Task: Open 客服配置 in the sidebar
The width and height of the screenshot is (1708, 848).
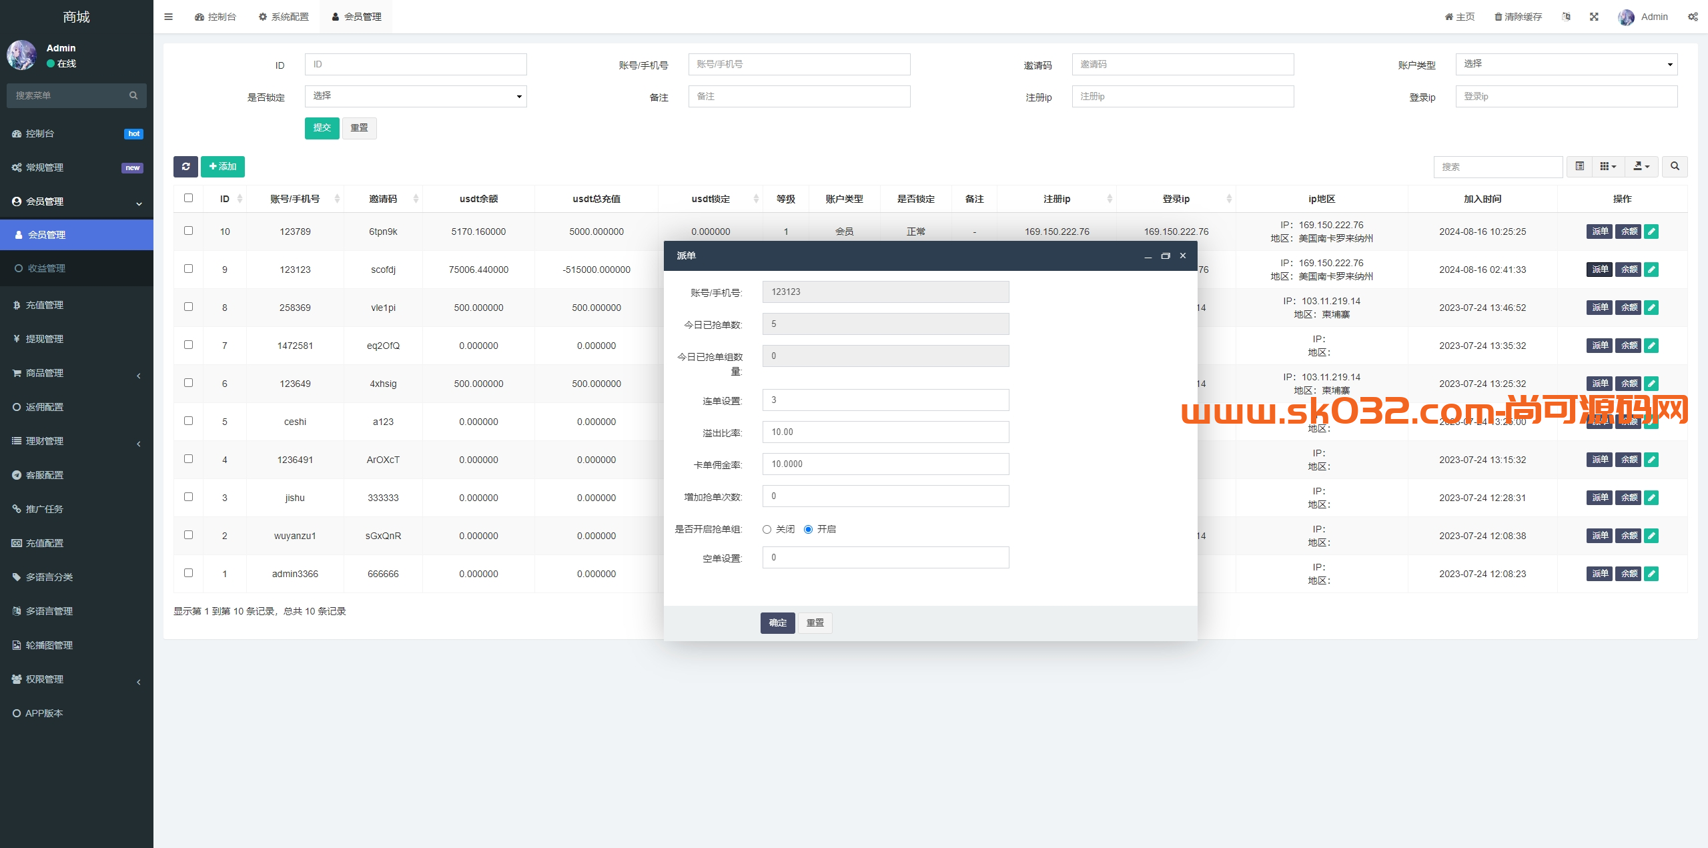Action: tap(77, 475)
